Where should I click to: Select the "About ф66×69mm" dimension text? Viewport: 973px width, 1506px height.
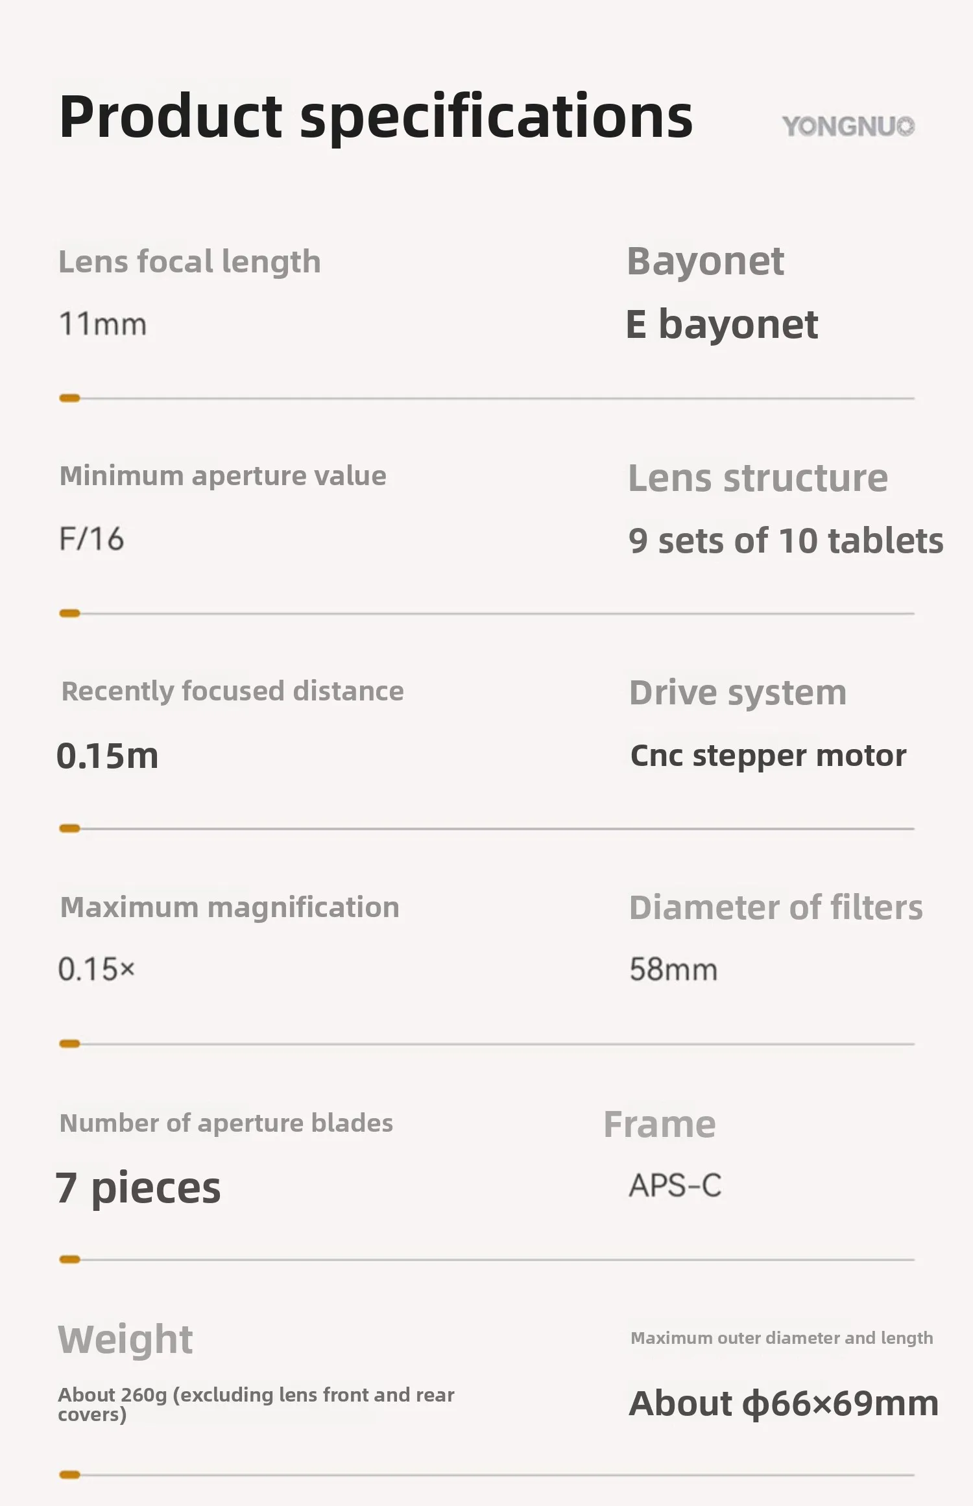[784, 1404]
